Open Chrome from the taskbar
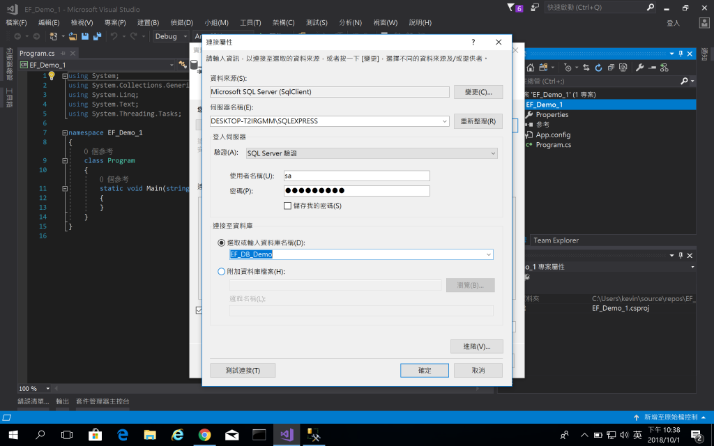The image size is (714, 446). [204, 435]
